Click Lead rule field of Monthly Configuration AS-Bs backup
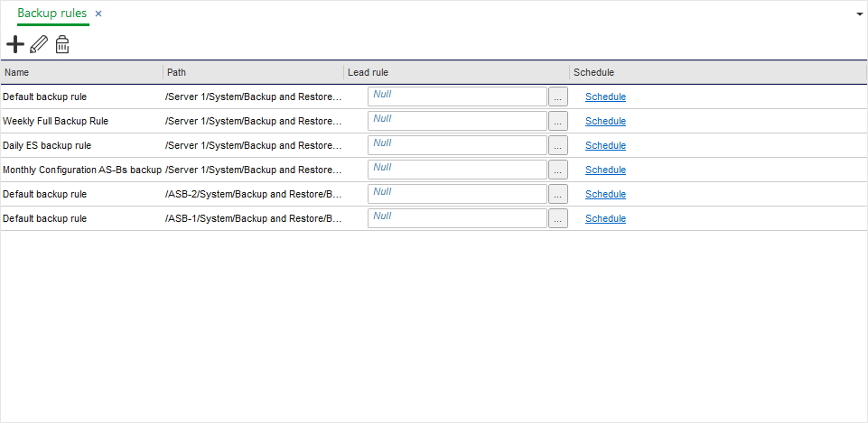The width and height of the screenshot is (868, 423). 457,170
